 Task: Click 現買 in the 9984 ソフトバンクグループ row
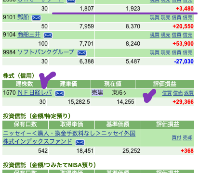155,52
